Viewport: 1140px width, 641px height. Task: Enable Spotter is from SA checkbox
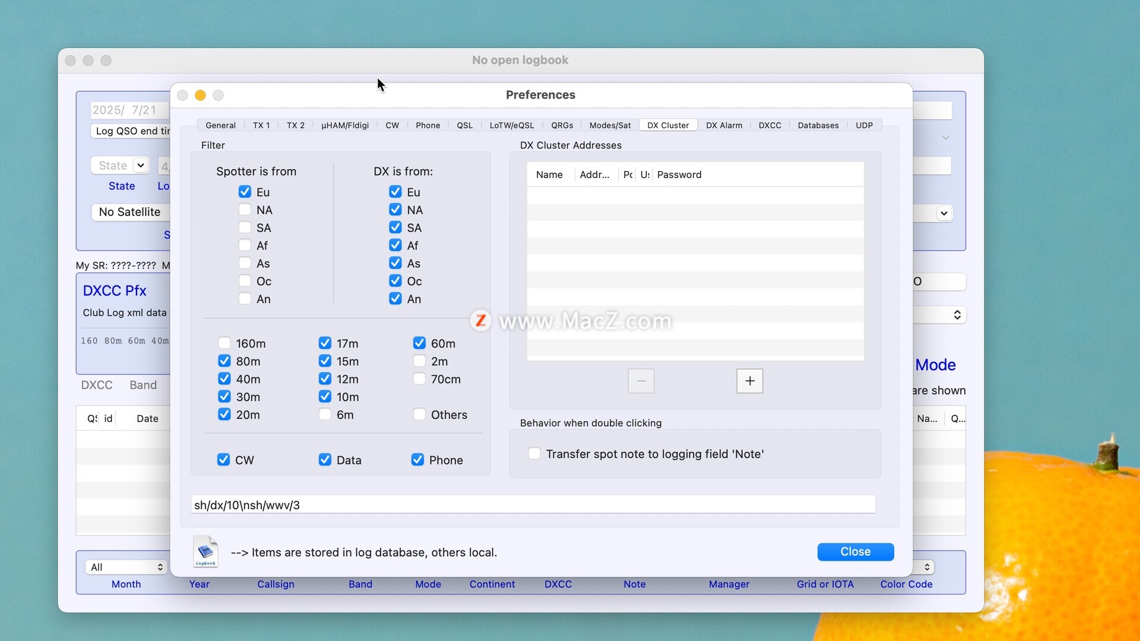pyautogui.click(x=245, y=227)
